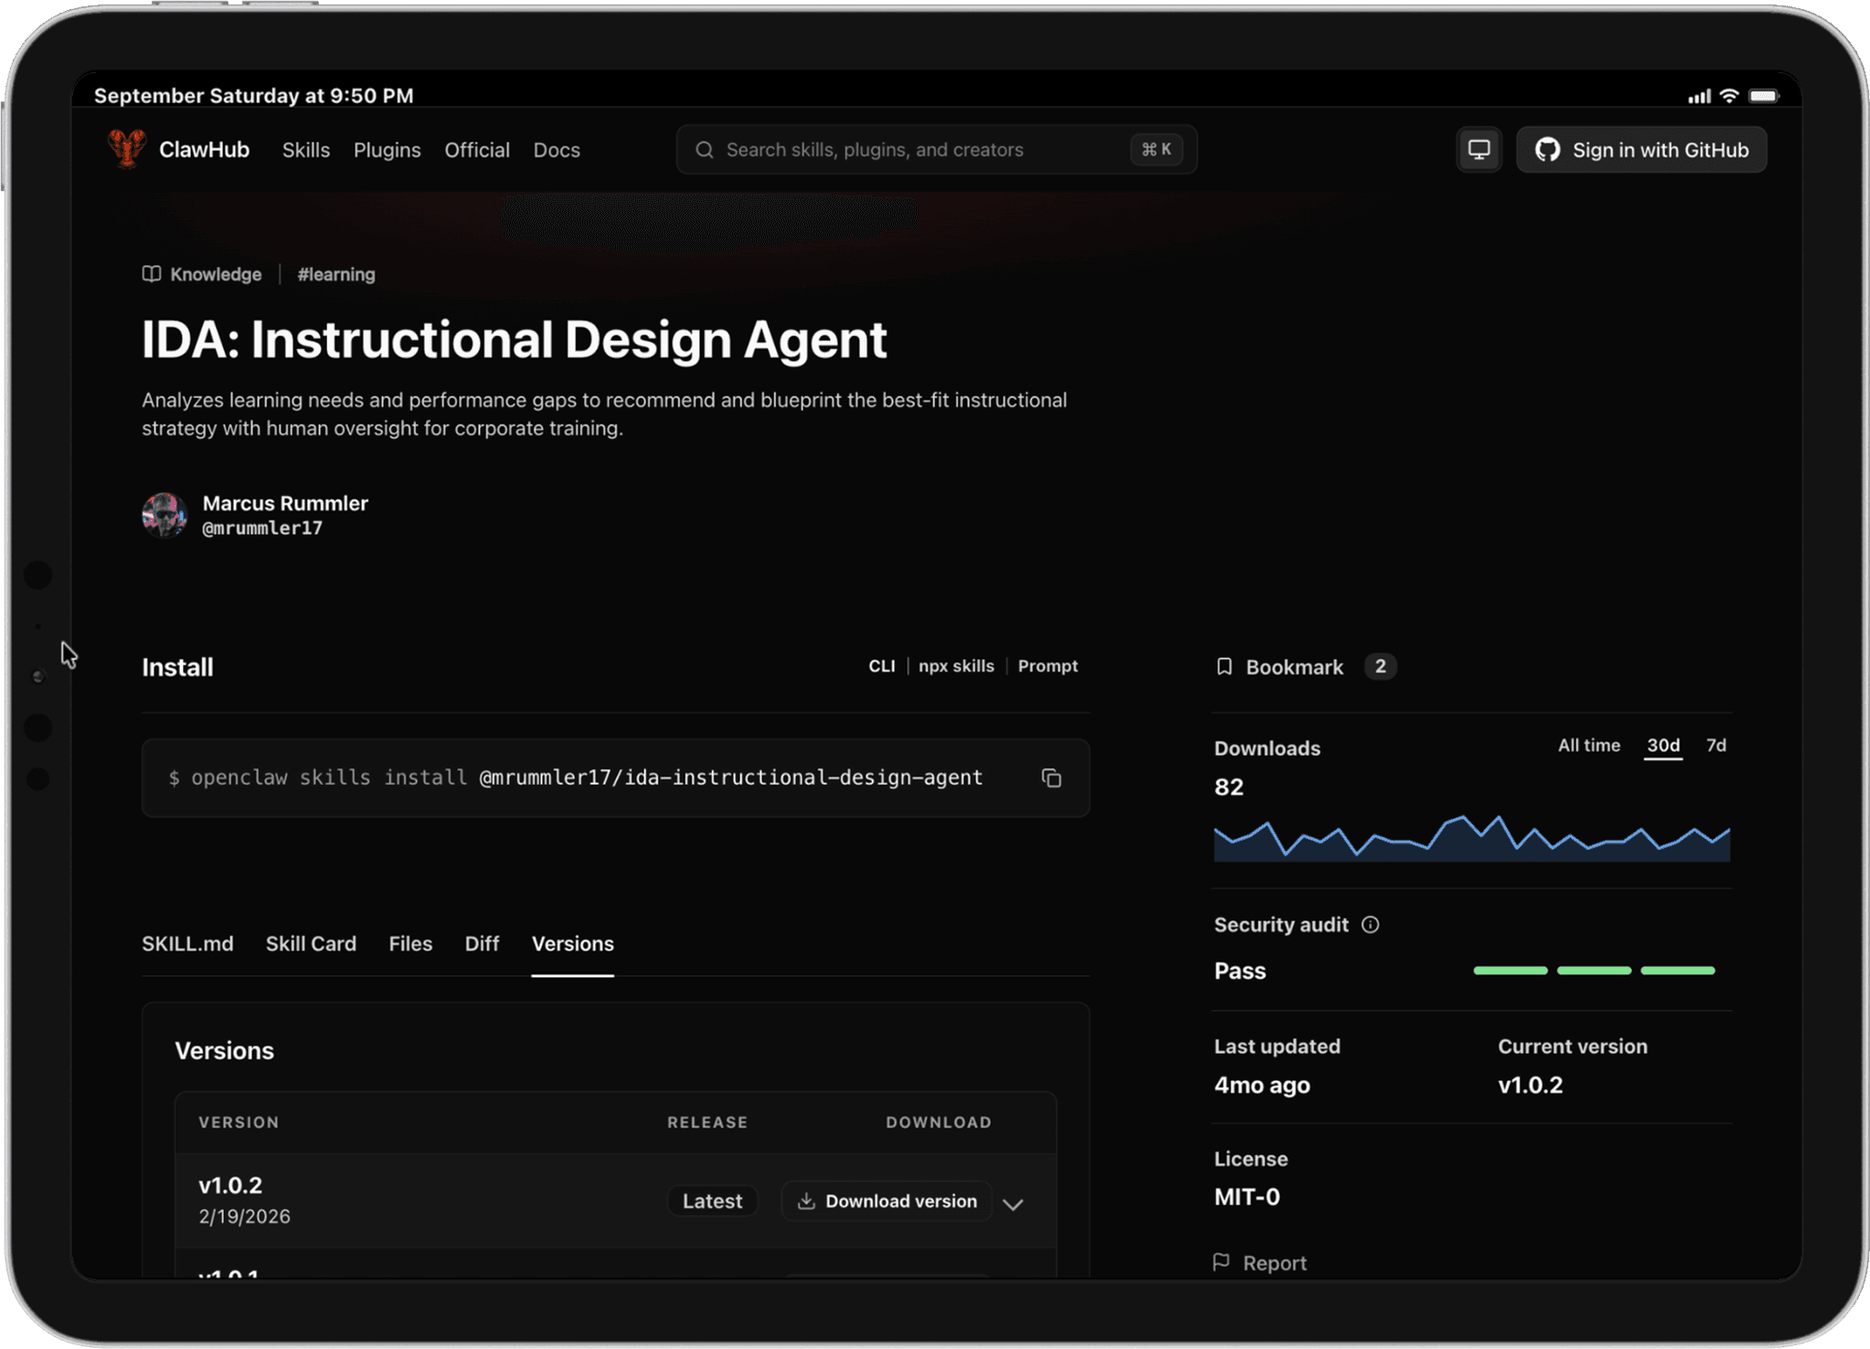Check the cellular signal icon

point(1698,96)
